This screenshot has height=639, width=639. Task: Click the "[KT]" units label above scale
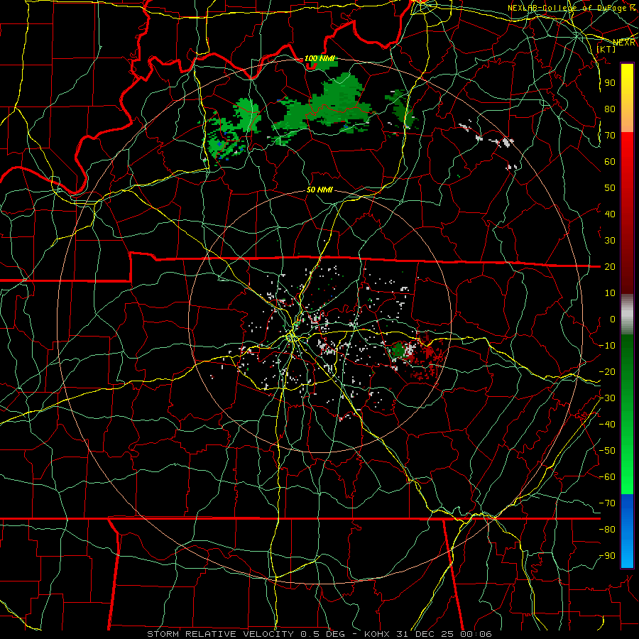pyautogui.click(x=606, y=49)
